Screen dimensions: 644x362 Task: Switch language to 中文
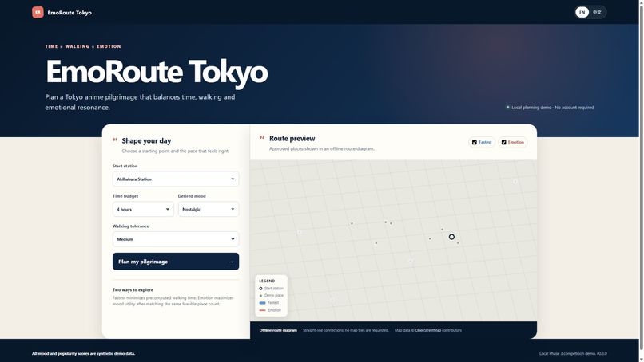(597, 12)
